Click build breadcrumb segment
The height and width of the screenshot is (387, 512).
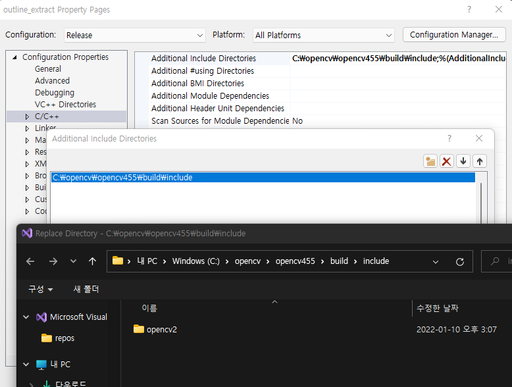(x=339, y=261)
